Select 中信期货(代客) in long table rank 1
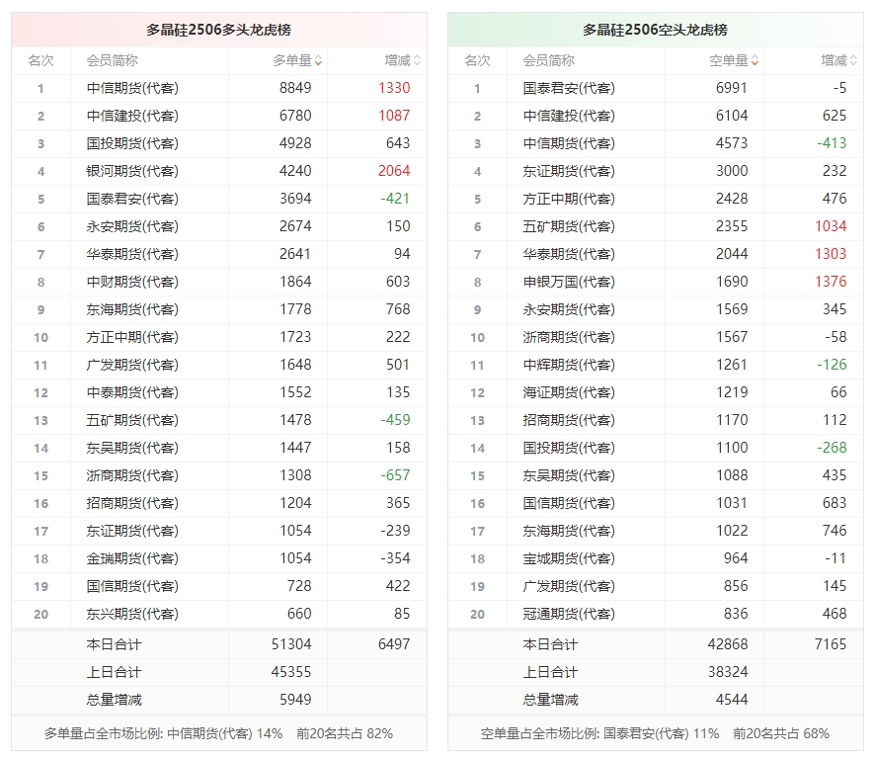The width and height of the screenshot is (875, 759). [x=132, y=88]
